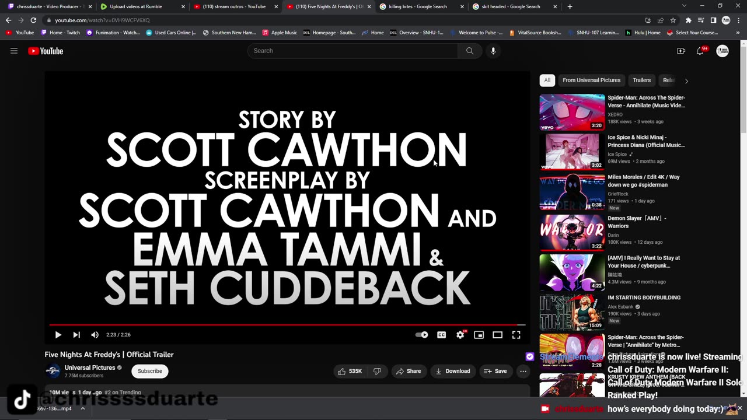Open the notifications bell

[700, 51]
